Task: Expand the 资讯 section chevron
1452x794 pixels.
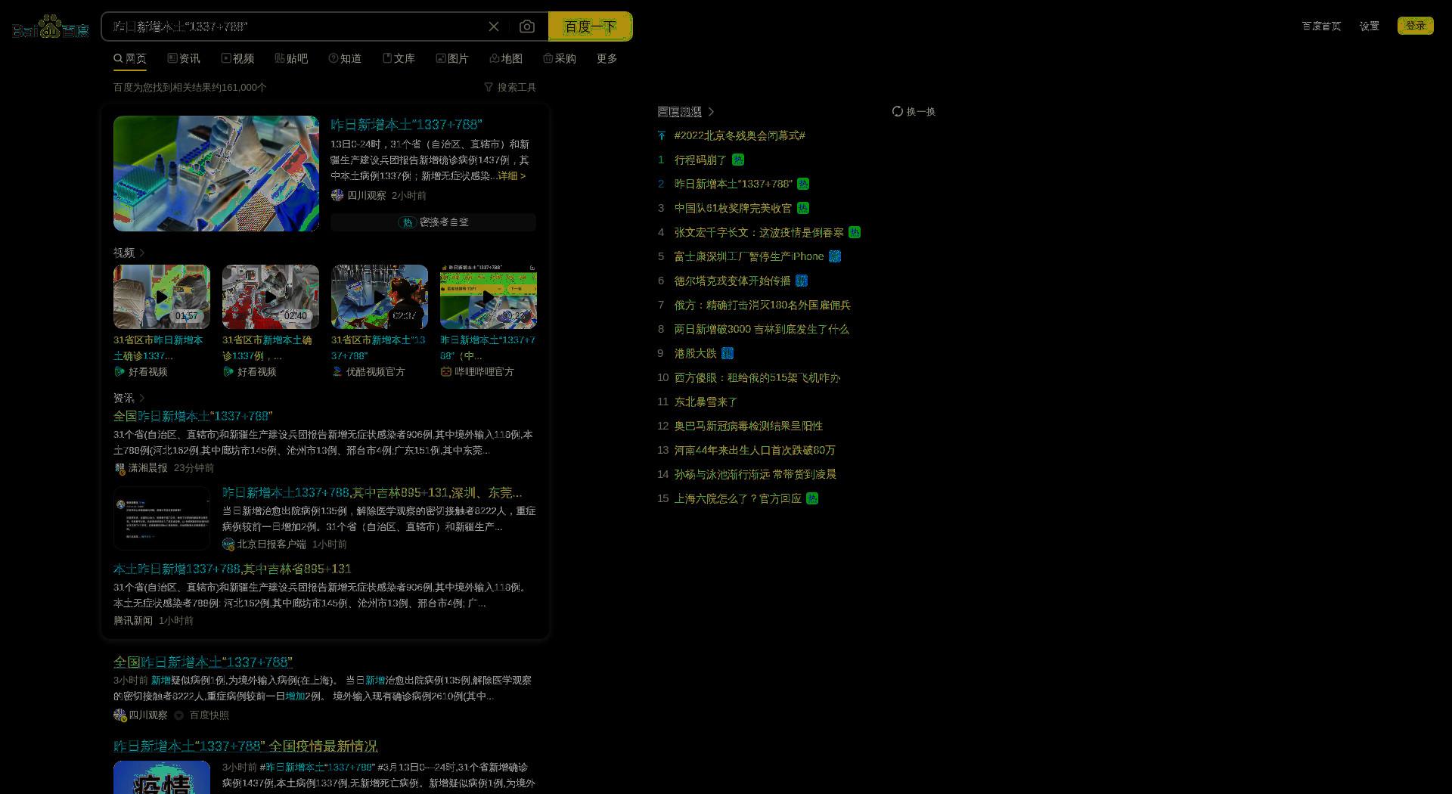Action: pos(142,398)
